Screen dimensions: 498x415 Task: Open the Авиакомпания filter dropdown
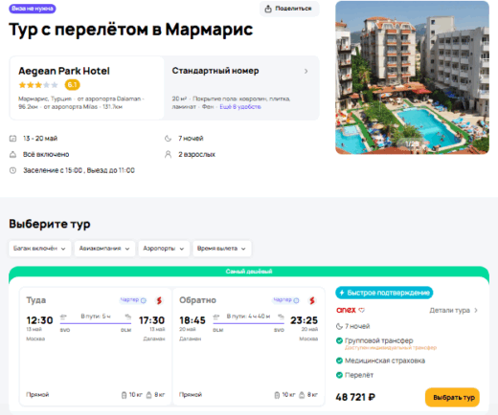coord(104,249)
